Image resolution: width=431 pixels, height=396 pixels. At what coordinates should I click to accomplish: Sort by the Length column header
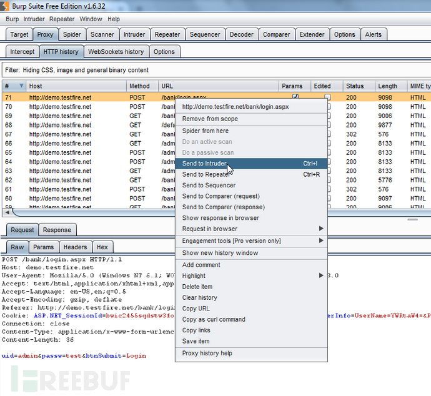(x=390, y=86)
